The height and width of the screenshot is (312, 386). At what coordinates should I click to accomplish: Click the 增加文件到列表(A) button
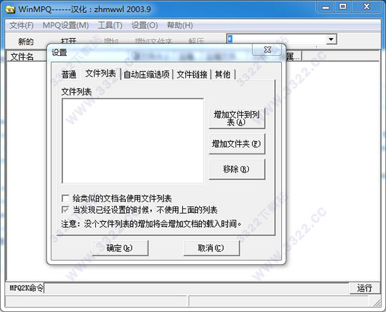237,118
